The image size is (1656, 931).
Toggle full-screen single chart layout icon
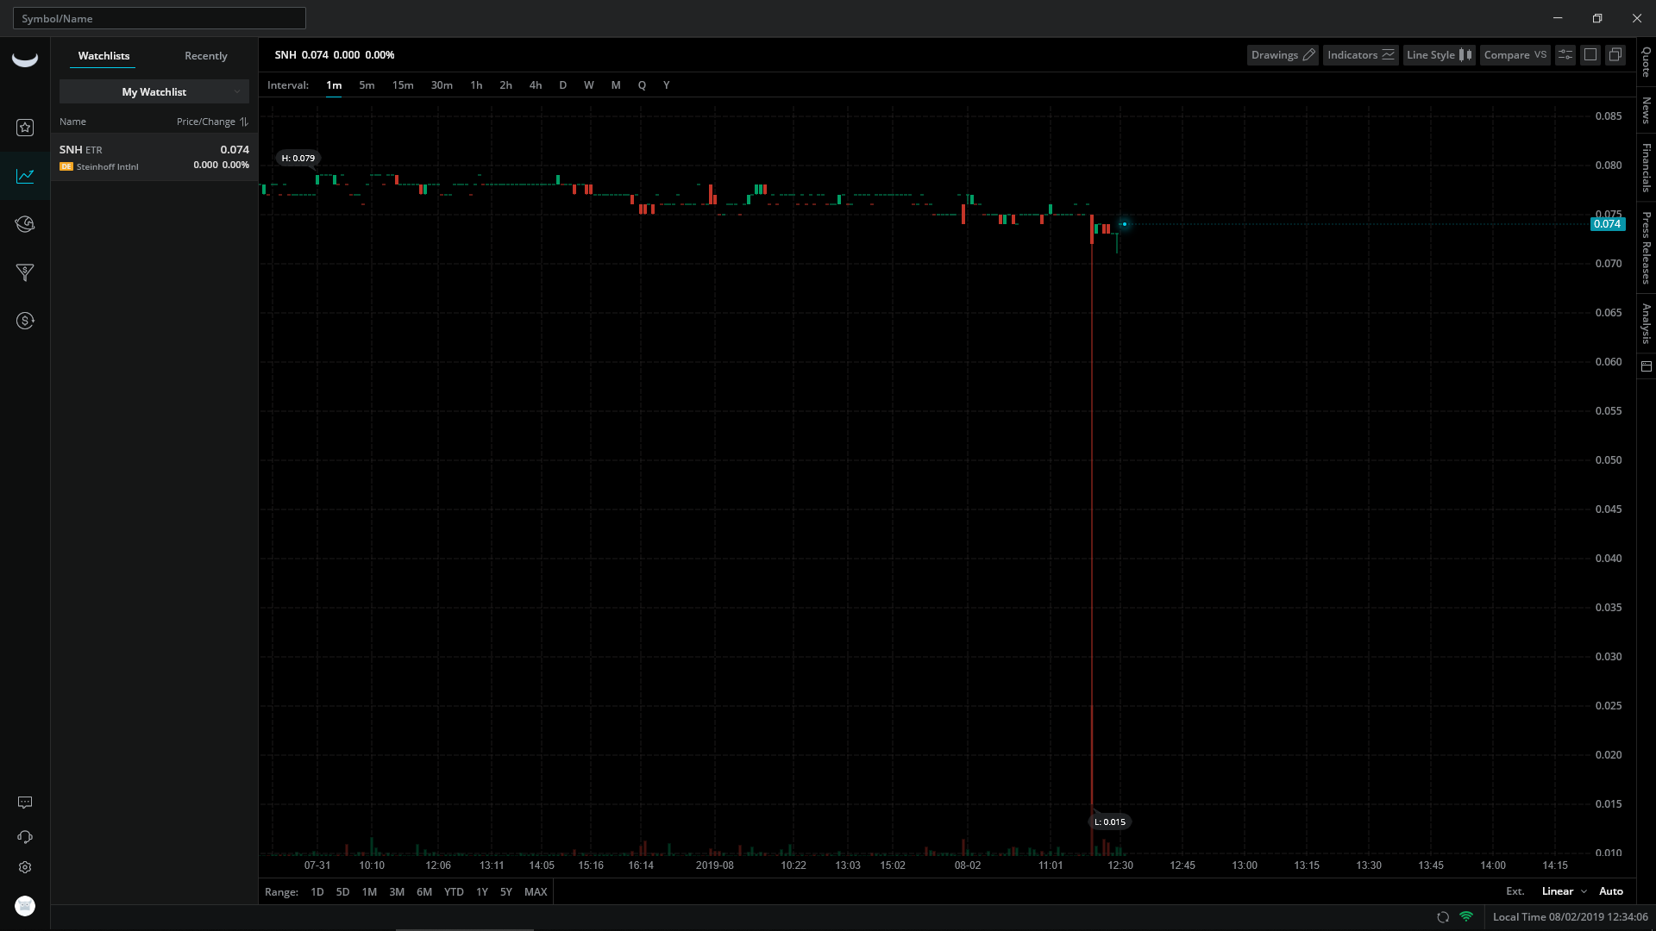pos(1590,55)
